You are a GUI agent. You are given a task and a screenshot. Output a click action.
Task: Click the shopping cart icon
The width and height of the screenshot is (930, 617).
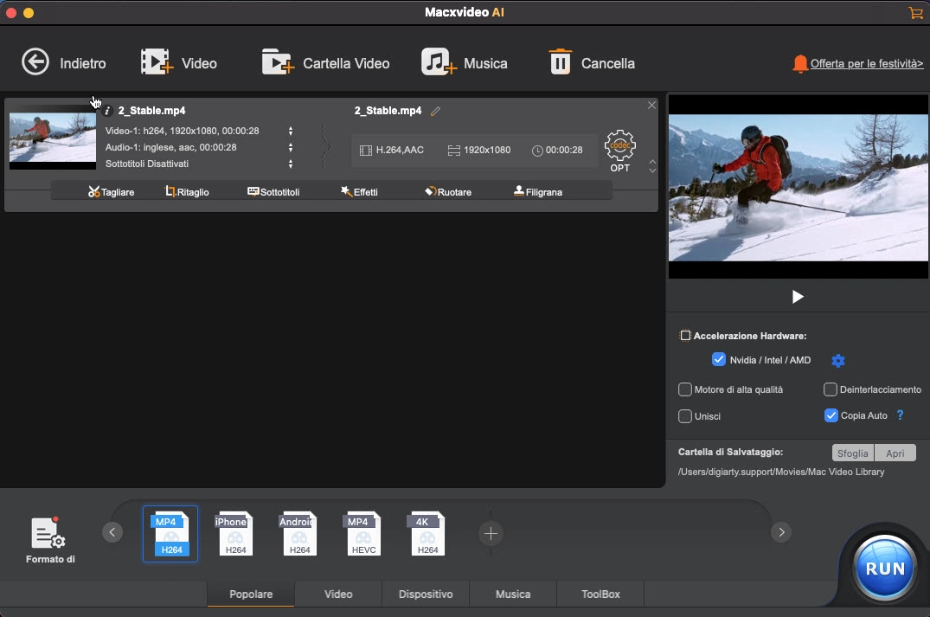(x=915, y=13)
